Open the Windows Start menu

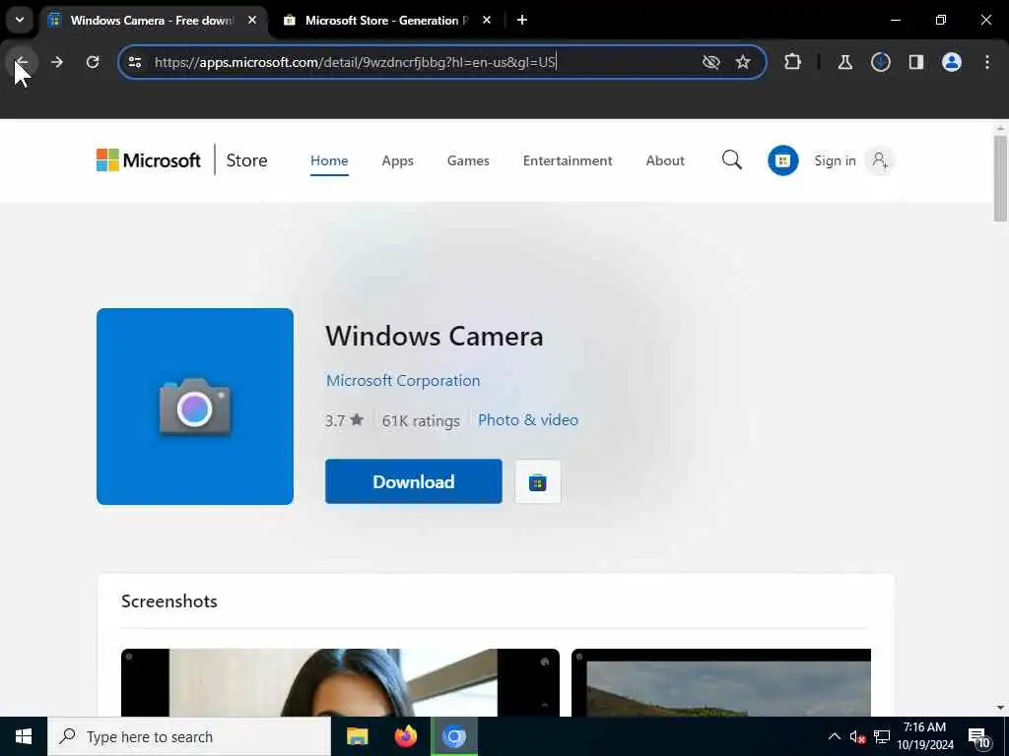tap(24, 736)
